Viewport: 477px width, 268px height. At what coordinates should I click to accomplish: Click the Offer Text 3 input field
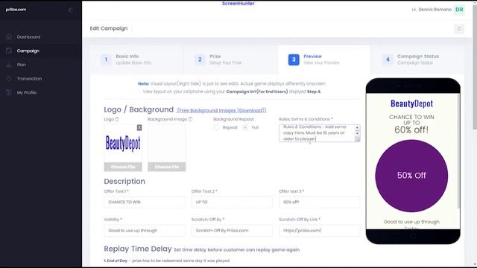pos(320,202)
